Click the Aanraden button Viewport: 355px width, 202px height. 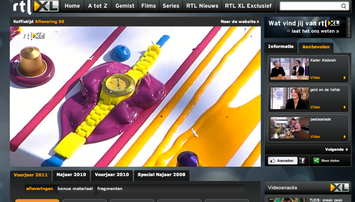point(282,161)
